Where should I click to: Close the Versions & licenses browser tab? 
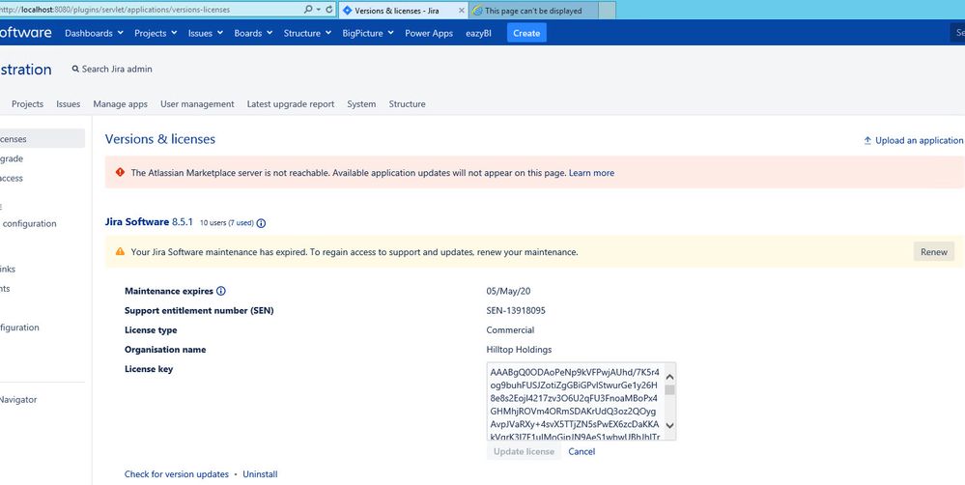click(462, 11)
